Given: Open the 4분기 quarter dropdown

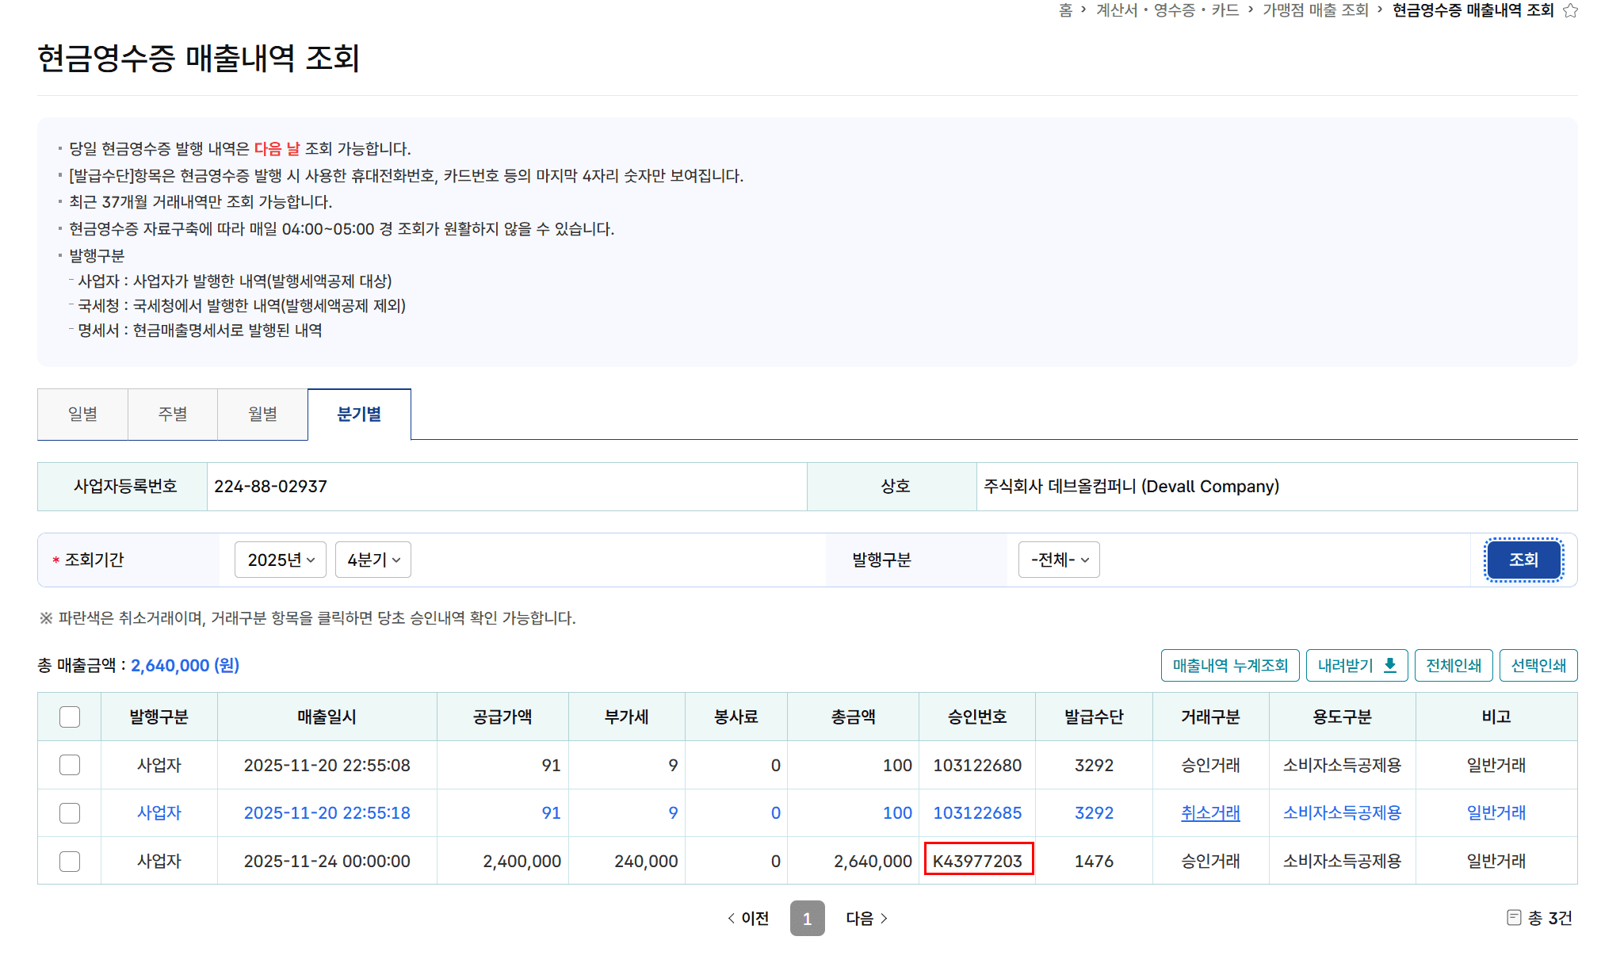Looking at the screenshot, I should point(373,560).
